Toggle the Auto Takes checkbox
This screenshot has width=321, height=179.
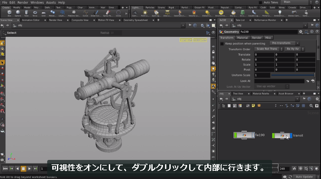[x=260, y=2]
